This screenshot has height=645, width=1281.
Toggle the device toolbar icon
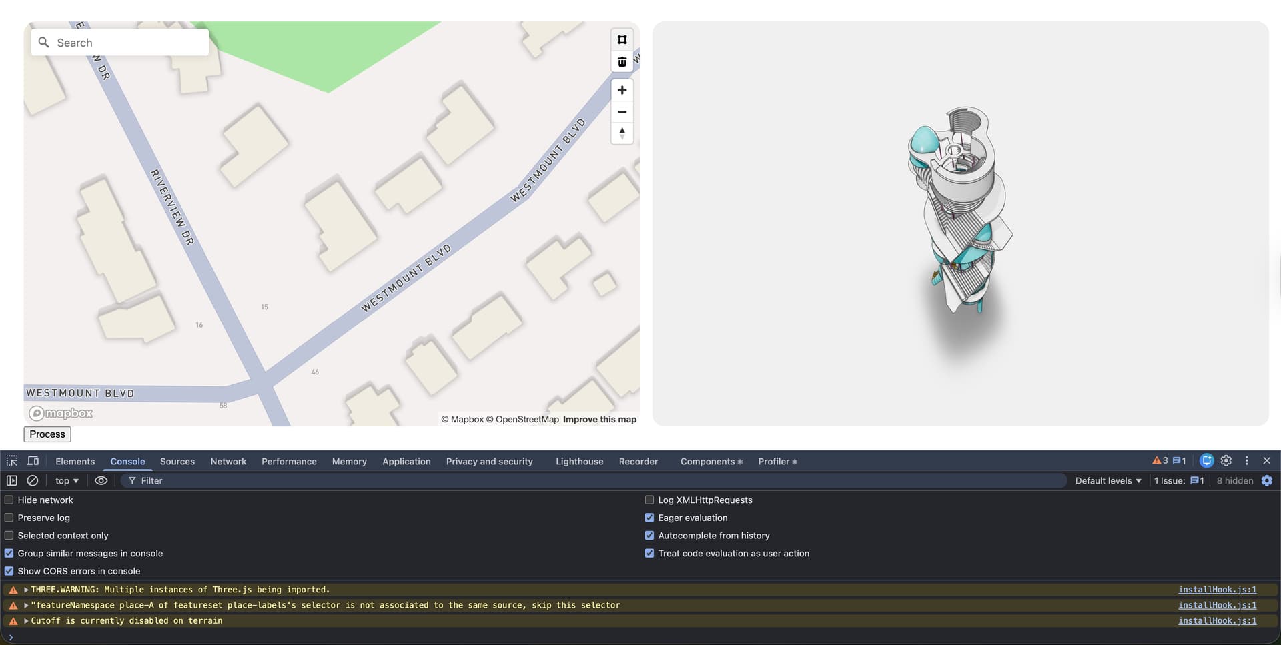33,461
